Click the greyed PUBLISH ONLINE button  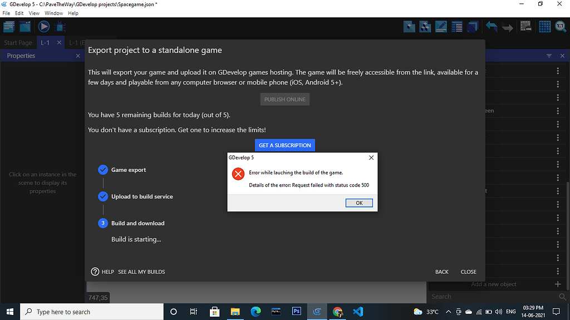284,99
